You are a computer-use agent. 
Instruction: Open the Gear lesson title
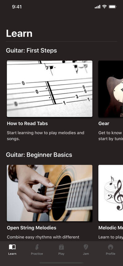[104, 123]
